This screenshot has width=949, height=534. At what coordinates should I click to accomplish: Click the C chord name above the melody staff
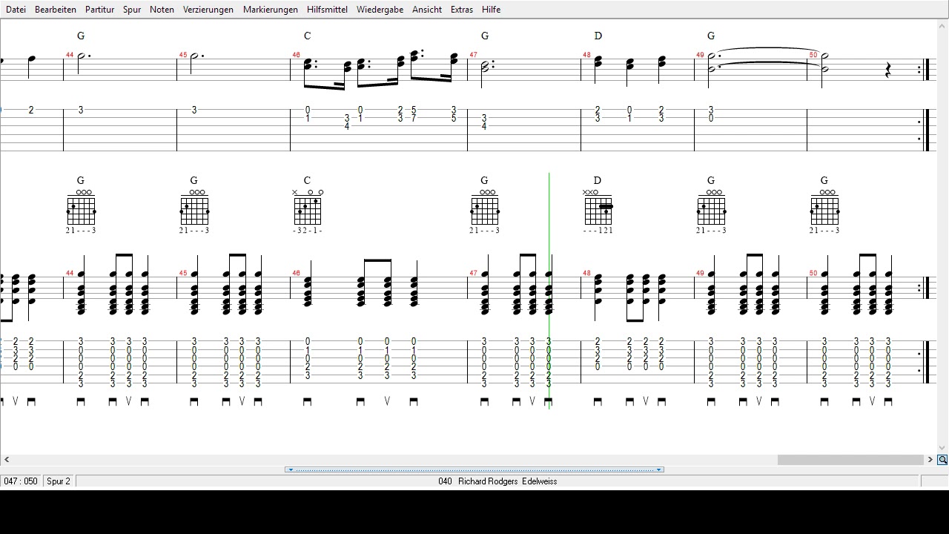pos(307,36)
